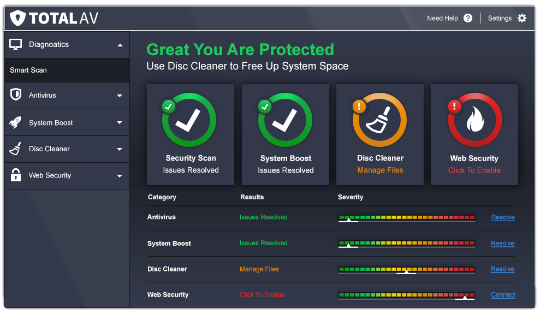The width and height of the screenshot is (540, 314).
Task: Click the System Boost checkmark circle icon
Action: tap(284, 121)
